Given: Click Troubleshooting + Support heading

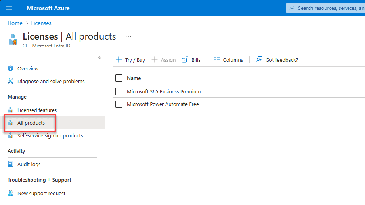Looking at the screenshot, I should (x=39, y=180).
